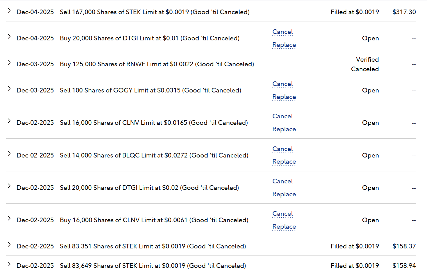The height and width of the screenshot is (278, 427).
Task: Replace the GOGY sell order
Action: (x=284, y=97)
